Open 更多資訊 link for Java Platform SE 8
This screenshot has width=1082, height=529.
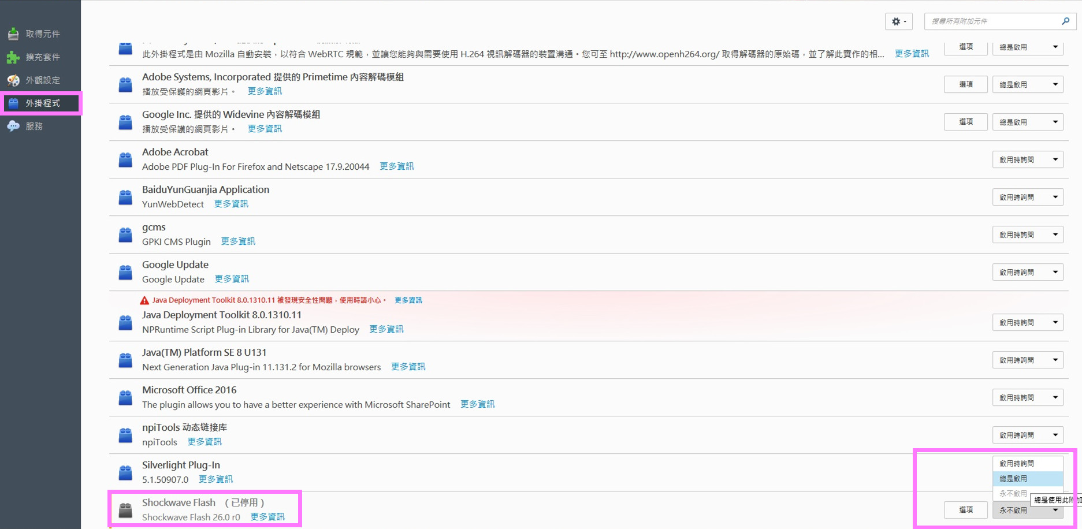point(408,367)
